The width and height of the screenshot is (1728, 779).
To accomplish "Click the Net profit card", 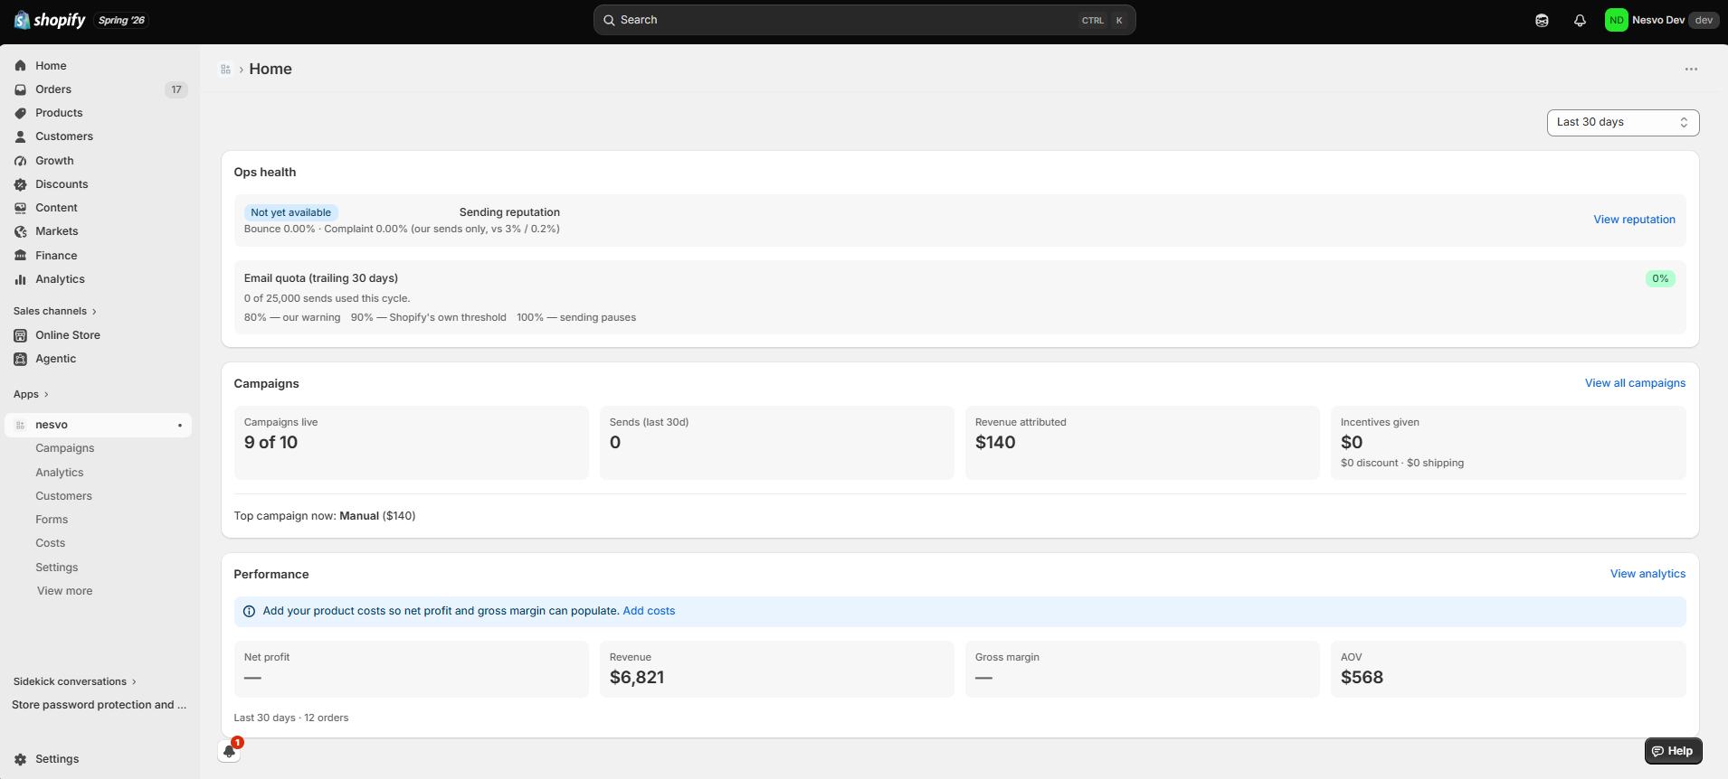I will point(411,669).
